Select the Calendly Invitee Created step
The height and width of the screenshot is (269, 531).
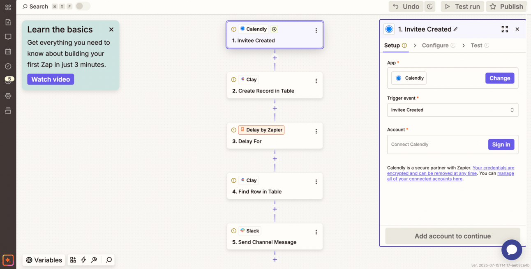pyautogui.click(x=275, y=35)
